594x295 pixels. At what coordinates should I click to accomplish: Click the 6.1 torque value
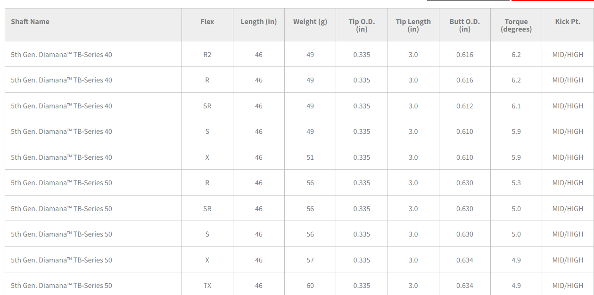point(516,106)
